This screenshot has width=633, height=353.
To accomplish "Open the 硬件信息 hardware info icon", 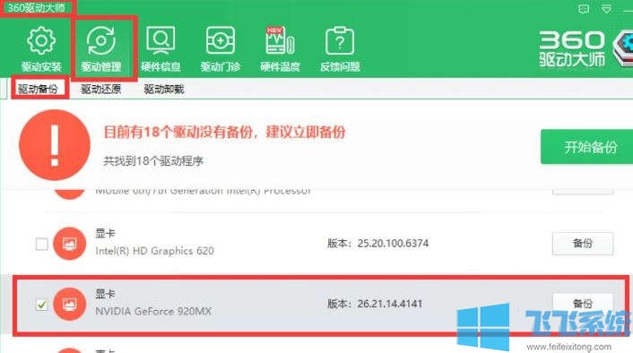I will click(160, 40).
